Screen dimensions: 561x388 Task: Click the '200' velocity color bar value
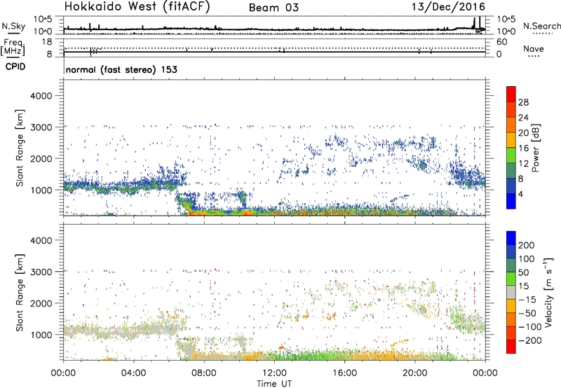[527, 245]
